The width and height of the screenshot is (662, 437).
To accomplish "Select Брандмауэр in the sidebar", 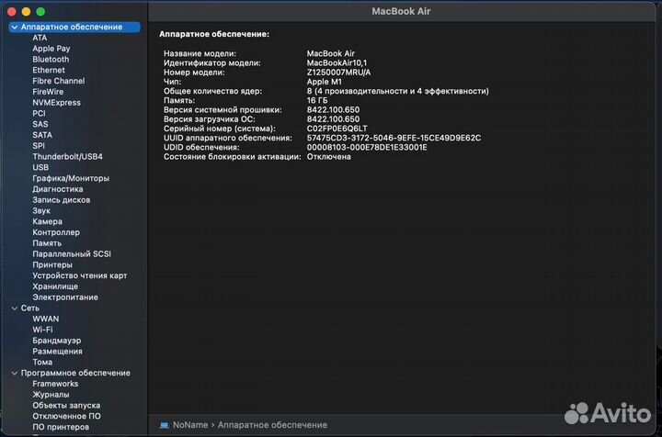I will 56,341.
